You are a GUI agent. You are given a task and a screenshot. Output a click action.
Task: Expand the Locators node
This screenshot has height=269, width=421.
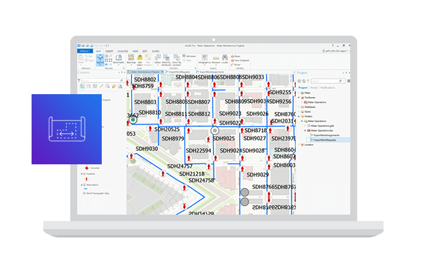coord(299,144)
